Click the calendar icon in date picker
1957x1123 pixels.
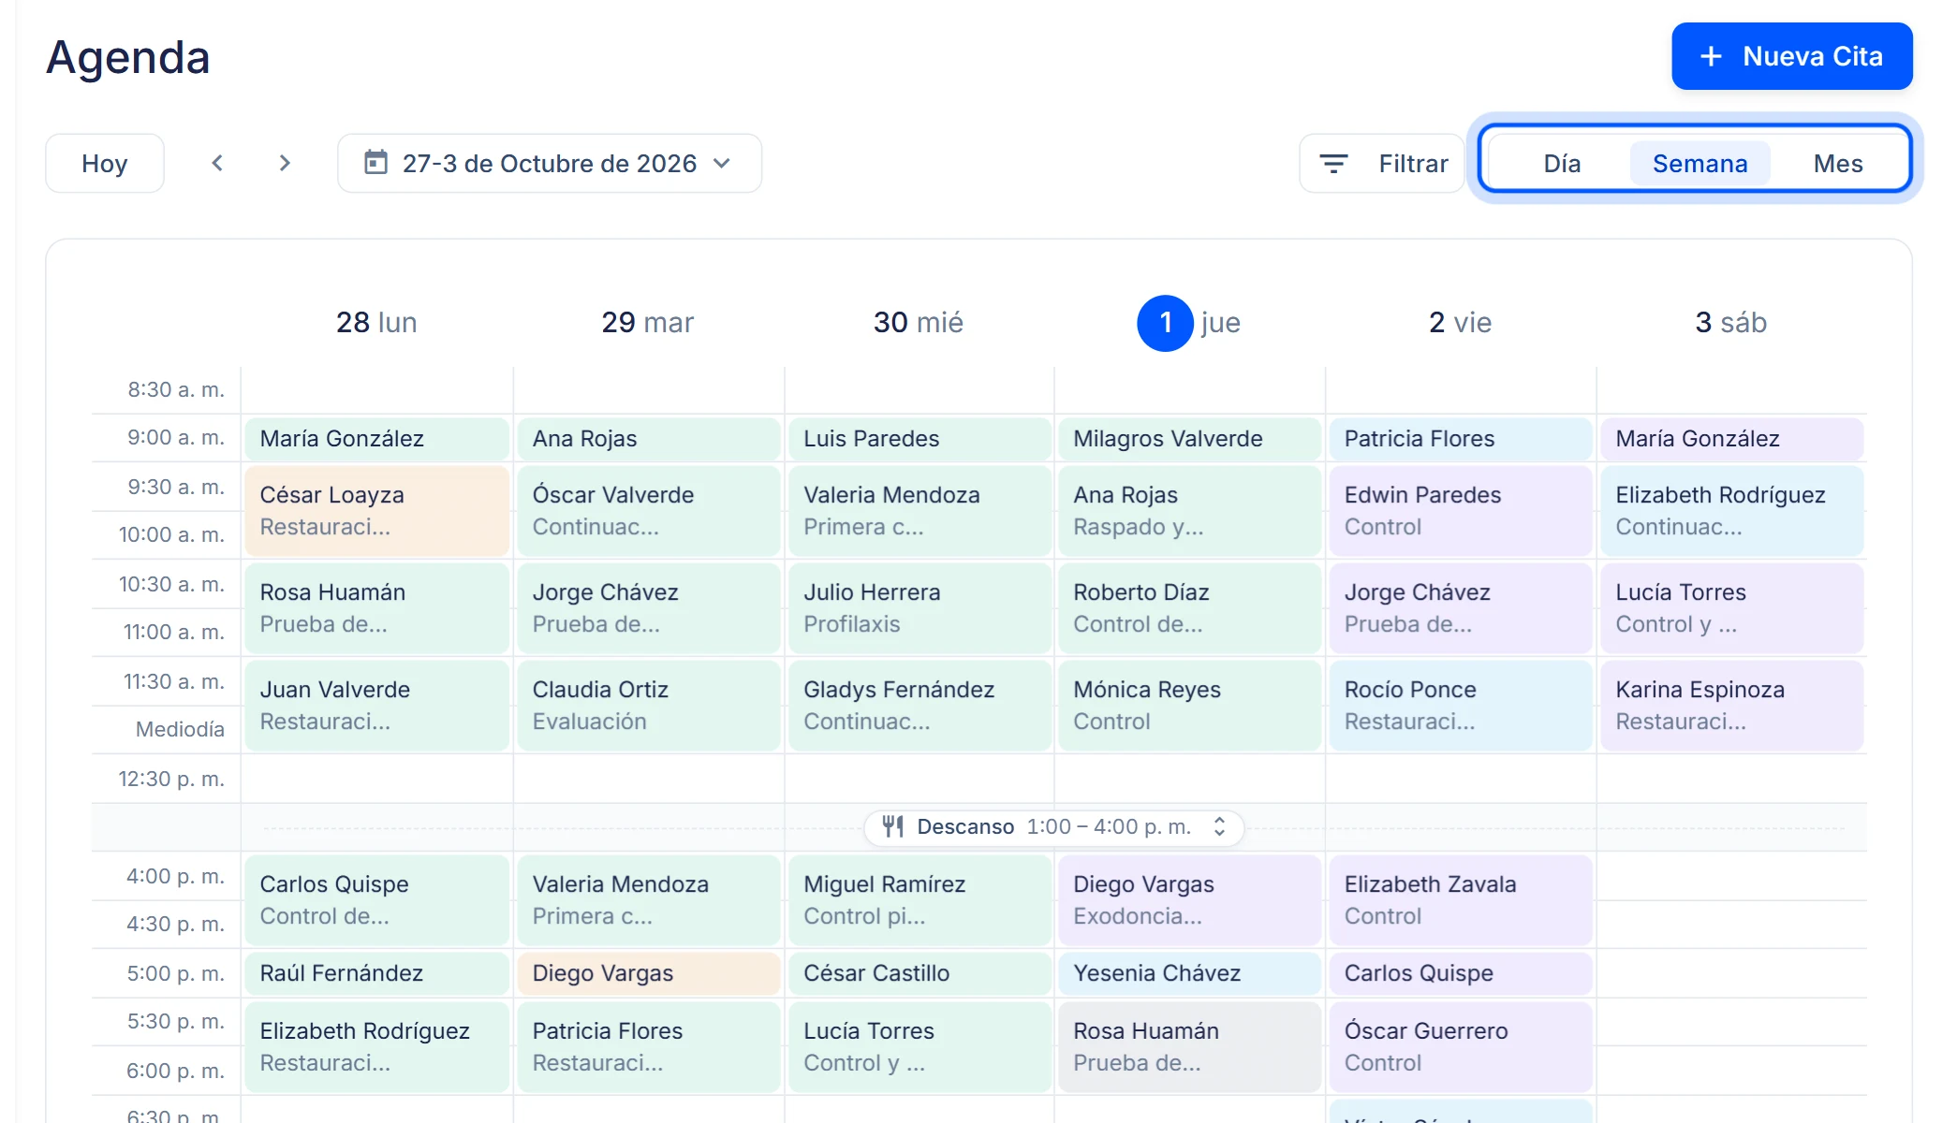tap(375, 163)
